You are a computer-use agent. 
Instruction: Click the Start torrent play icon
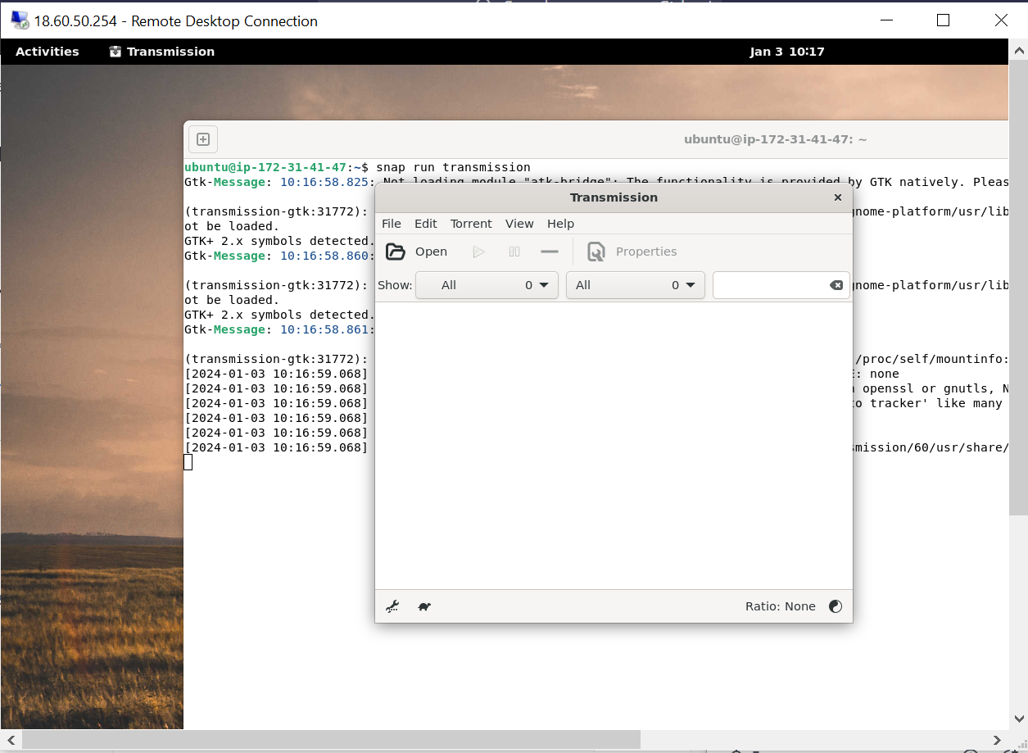pyautogui.click(x=479, y=252)
